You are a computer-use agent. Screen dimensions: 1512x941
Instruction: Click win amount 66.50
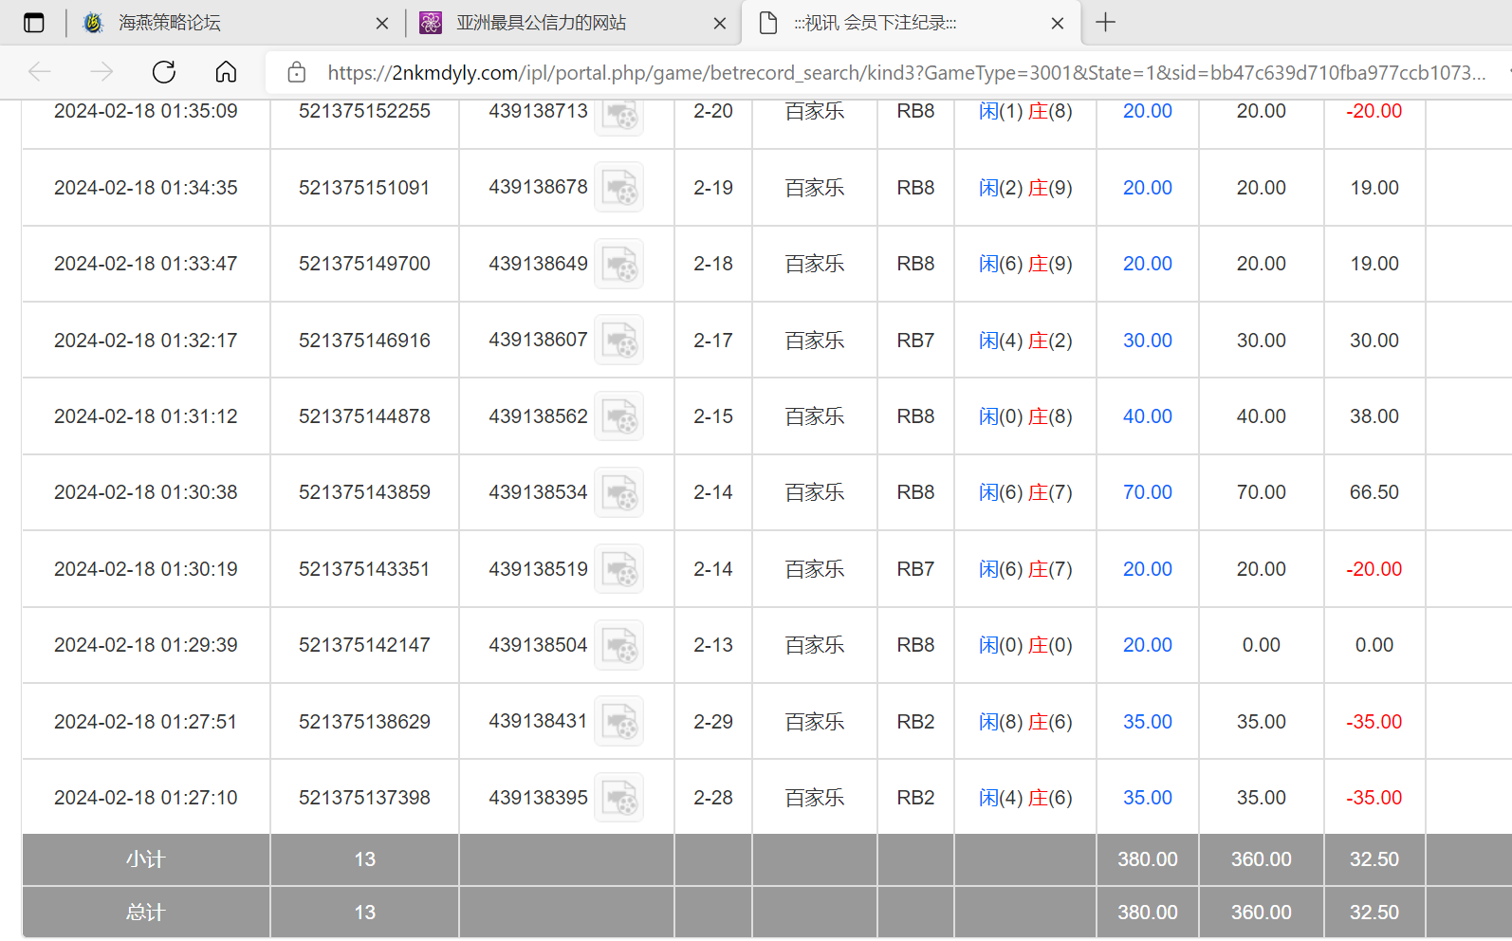[x=1374, y=492]
